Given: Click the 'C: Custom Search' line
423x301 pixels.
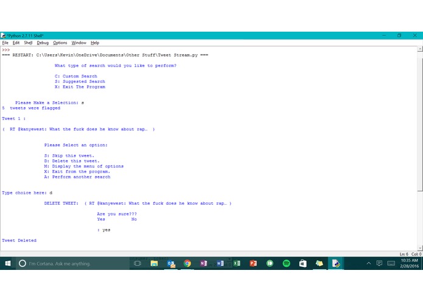Looking at the screenshot, I should click(76, 76).
